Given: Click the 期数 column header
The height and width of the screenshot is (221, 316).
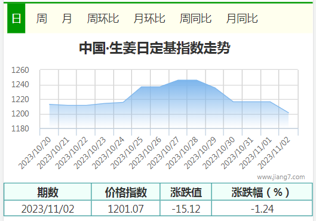Looking at the screenshot, I should [48, 192].
